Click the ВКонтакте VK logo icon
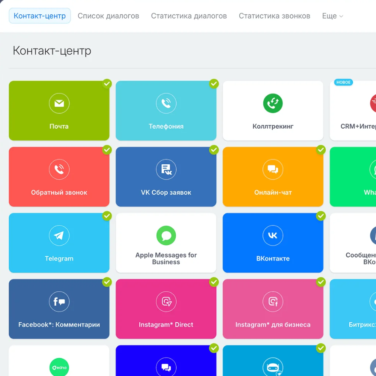Viewport: 376px width, 376px height. click(273, 235)
